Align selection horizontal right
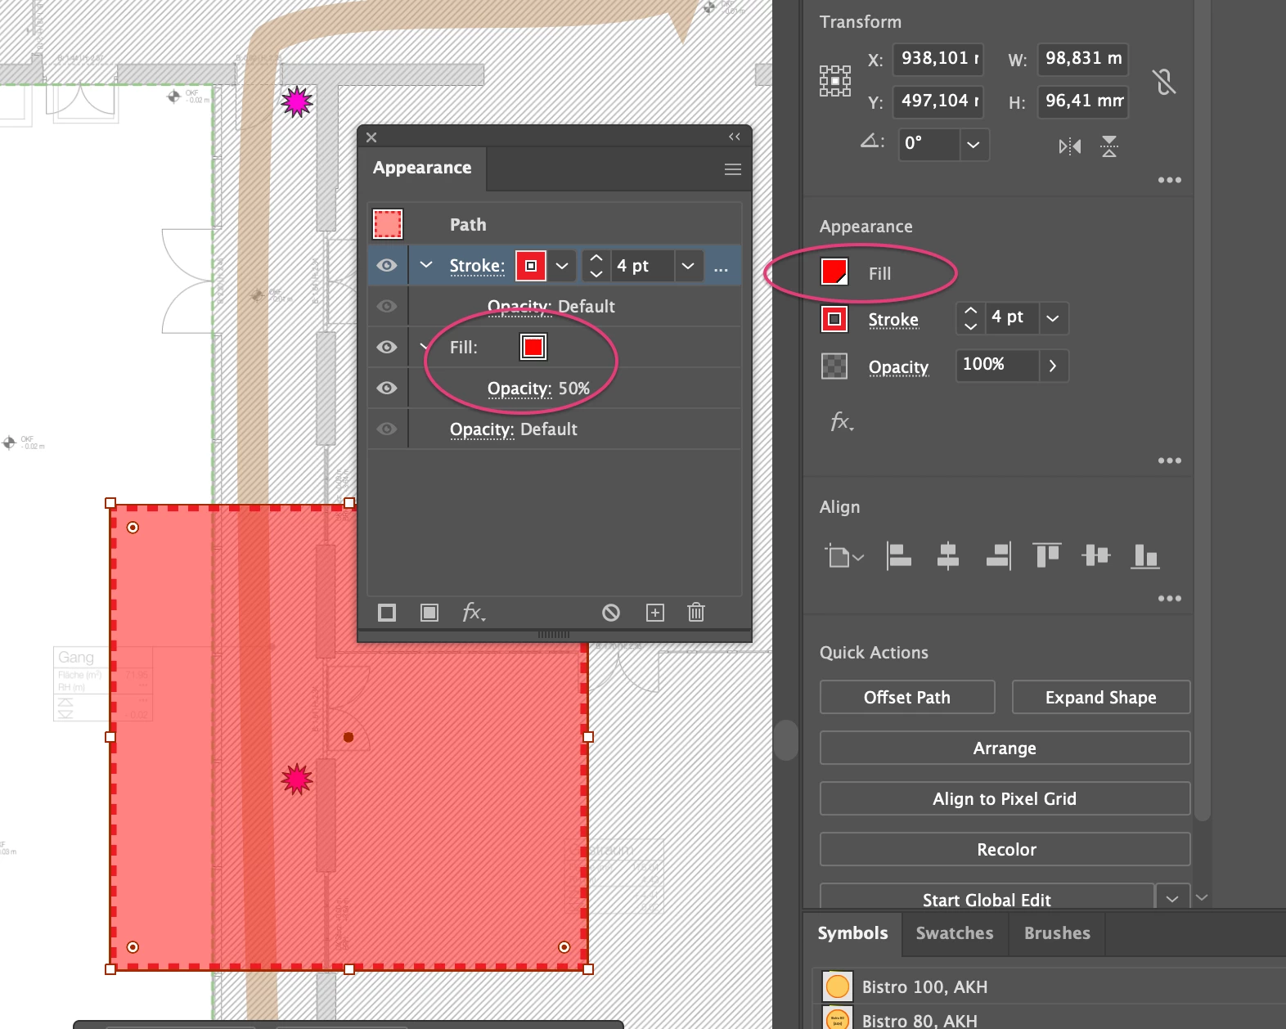This screenshot has width=1286, height=1029. pos(999,556)
